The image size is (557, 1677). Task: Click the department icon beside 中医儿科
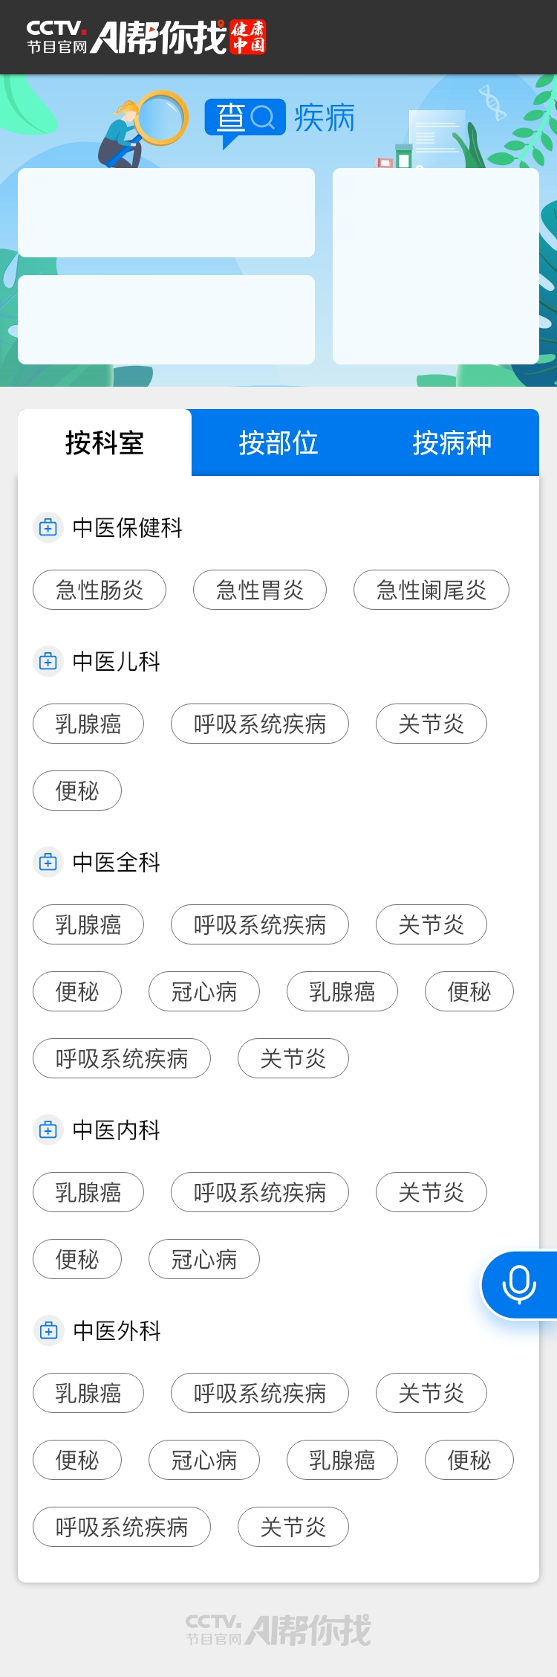pyautogui.click(x=48, y=661)
